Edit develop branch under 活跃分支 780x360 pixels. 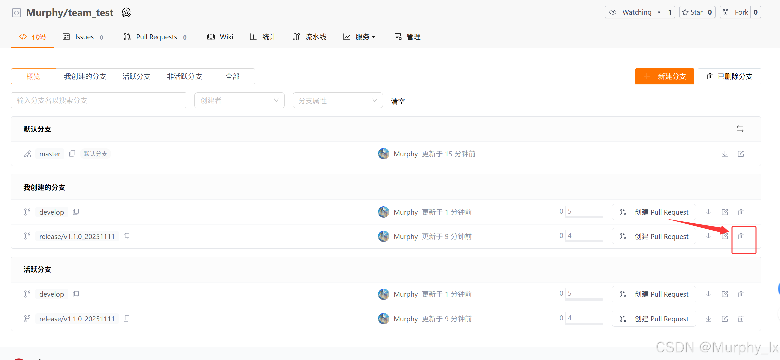[725, 294]
